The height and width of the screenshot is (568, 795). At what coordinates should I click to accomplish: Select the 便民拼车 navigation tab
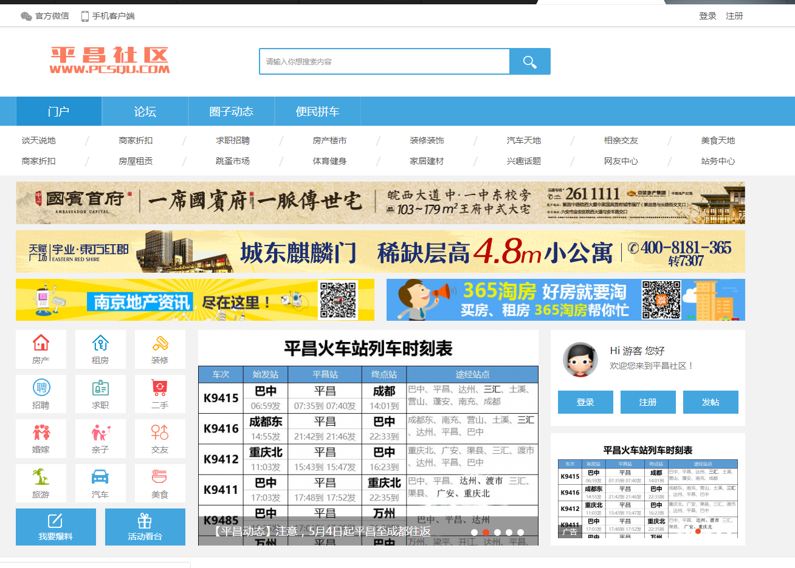[x=318, y=111]
